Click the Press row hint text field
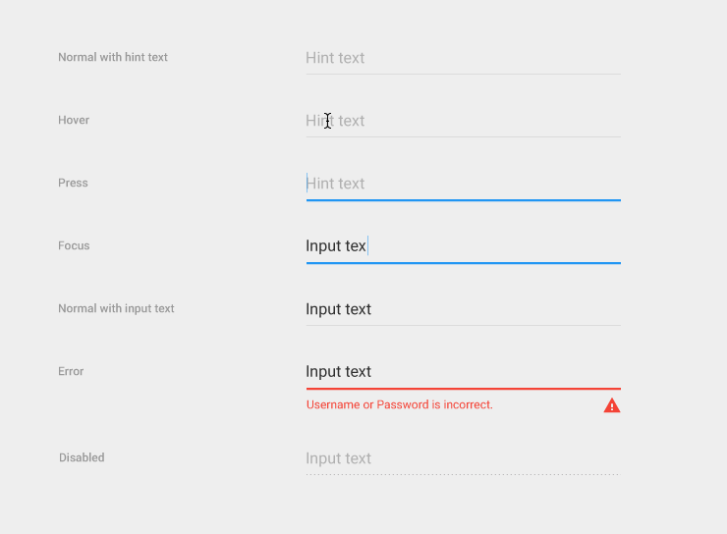 [x=463, y=184]
